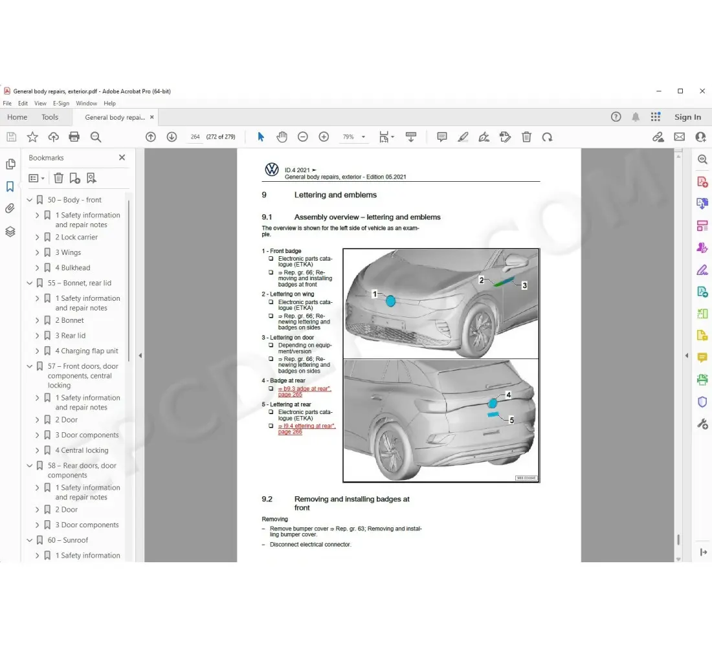The width and height of the screenshot is (712, 647).
Task: Print the document
Action: click(74, 137)
